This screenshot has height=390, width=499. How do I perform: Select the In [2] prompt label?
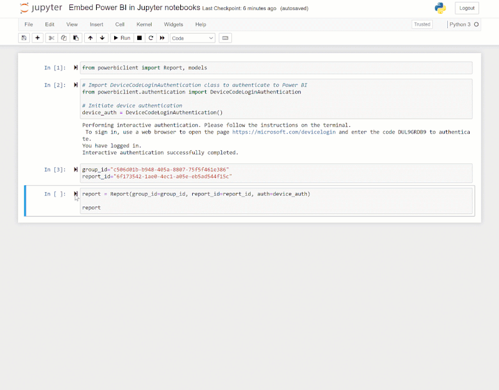[55, 85]
